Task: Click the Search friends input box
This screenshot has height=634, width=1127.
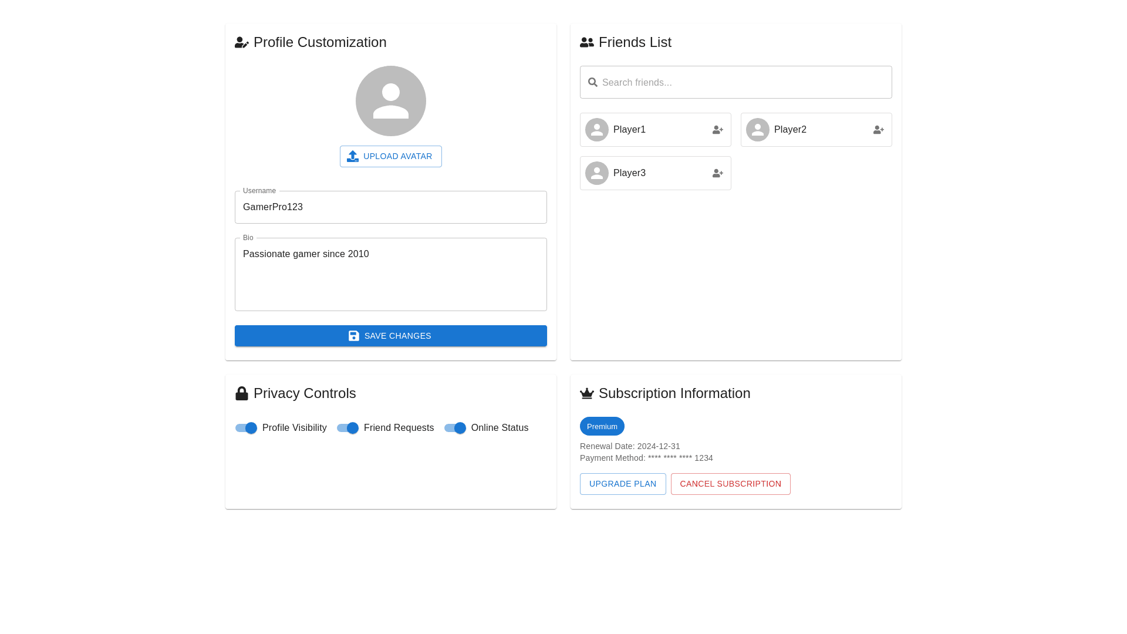Action: (x=743, y=82)
